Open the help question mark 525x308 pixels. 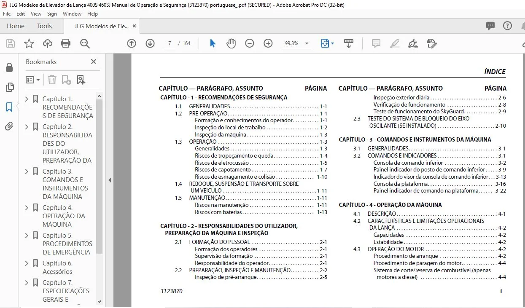tap(507, 26)
